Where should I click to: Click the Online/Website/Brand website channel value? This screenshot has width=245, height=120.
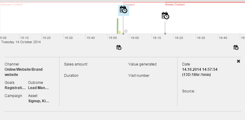[x=24, y=72]
